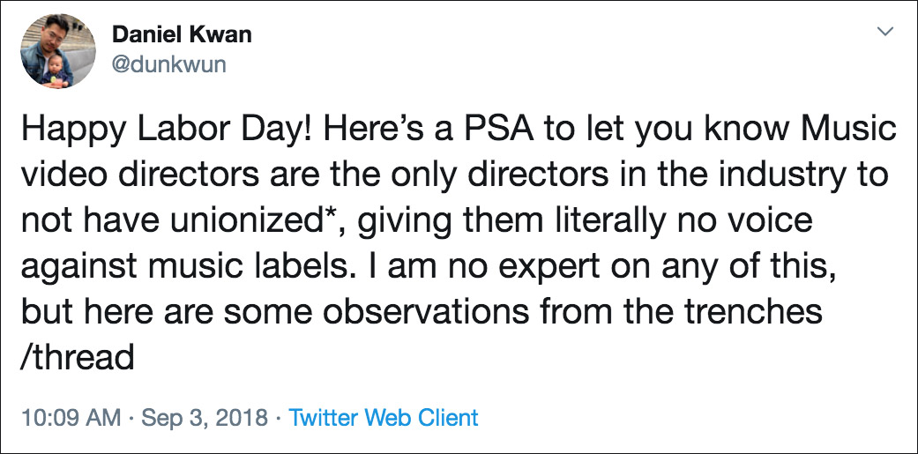
Task: Click the /thread text in the tweet
Action: (x=78, y=357)
